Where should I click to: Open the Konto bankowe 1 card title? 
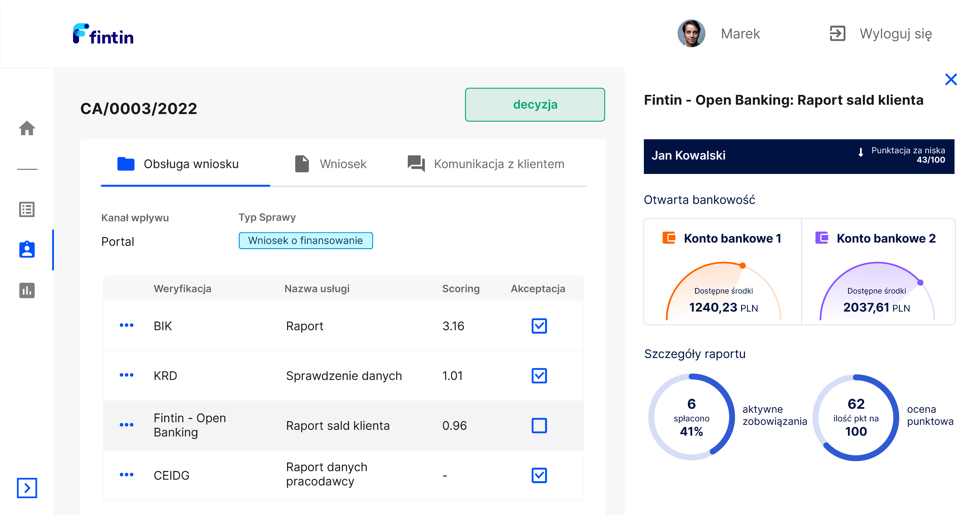tap(732, 238)
